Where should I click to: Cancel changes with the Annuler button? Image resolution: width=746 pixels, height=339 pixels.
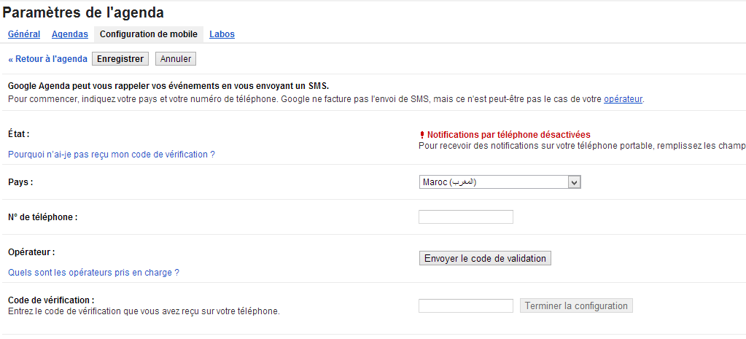pyautogui.click(x=176, y=59)
